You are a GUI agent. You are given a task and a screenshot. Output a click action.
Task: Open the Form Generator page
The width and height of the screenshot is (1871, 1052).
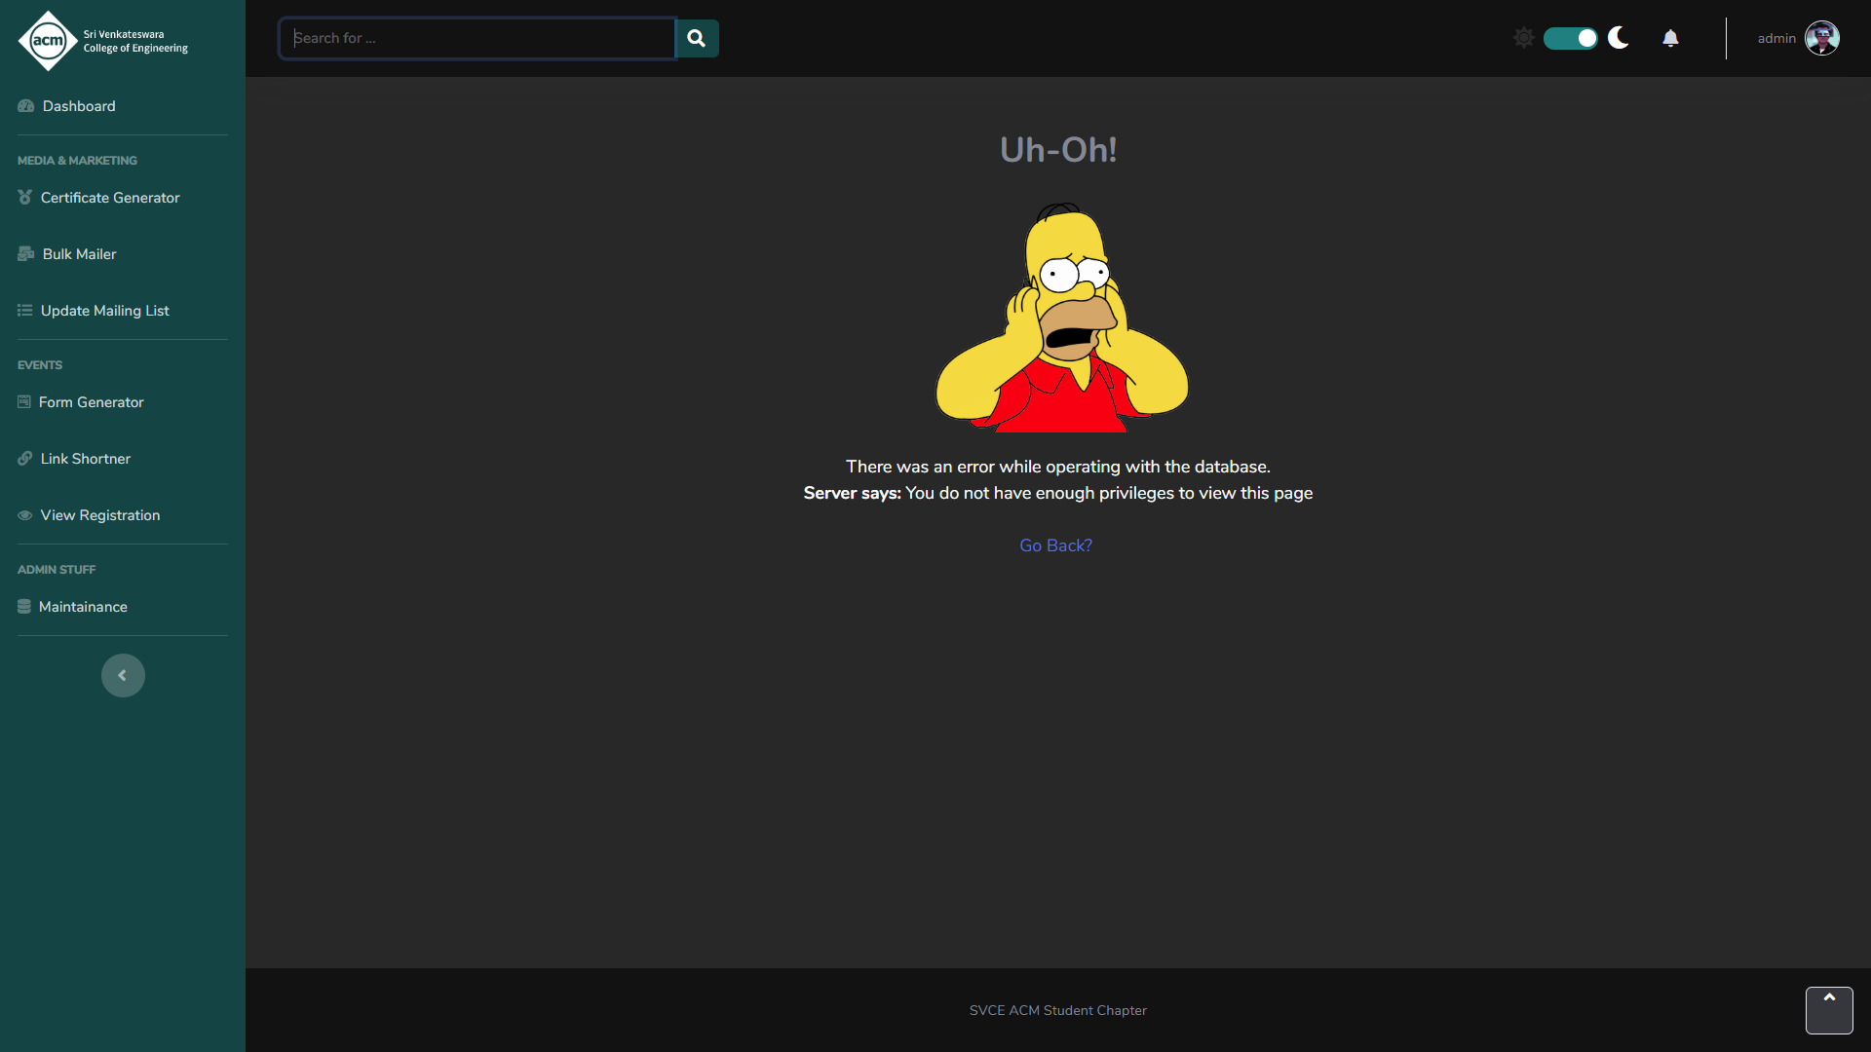pos(91,402)
